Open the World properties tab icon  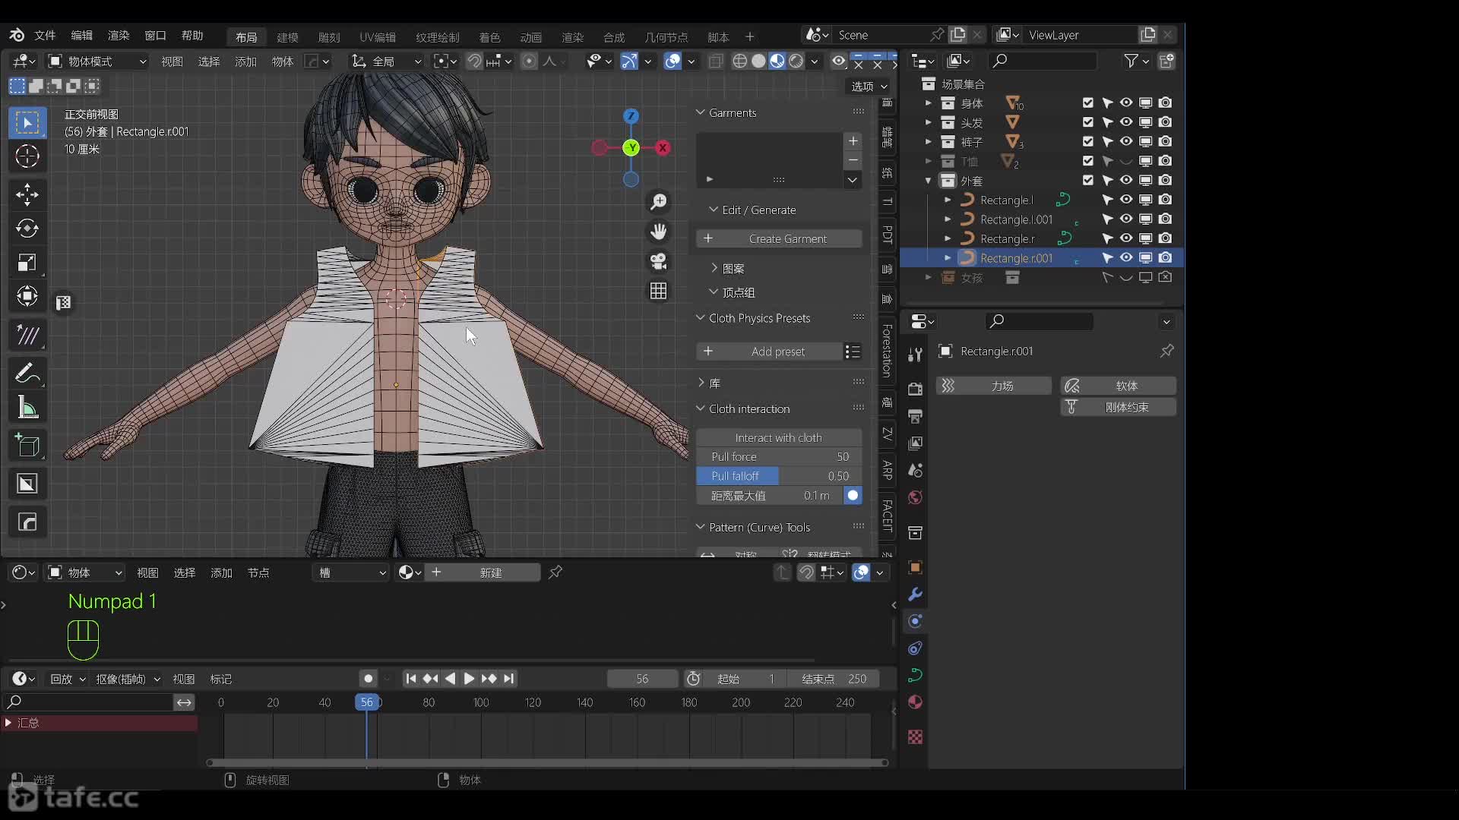coord(915,497)
